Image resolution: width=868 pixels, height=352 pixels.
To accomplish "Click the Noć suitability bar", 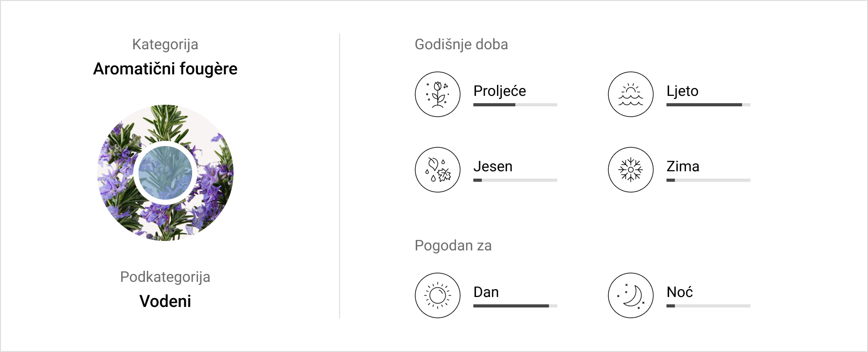I will coord(708,306).
